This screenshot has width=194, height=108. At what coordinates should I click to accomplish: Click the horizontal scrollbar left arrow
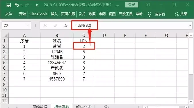click(x=145, y=107)
